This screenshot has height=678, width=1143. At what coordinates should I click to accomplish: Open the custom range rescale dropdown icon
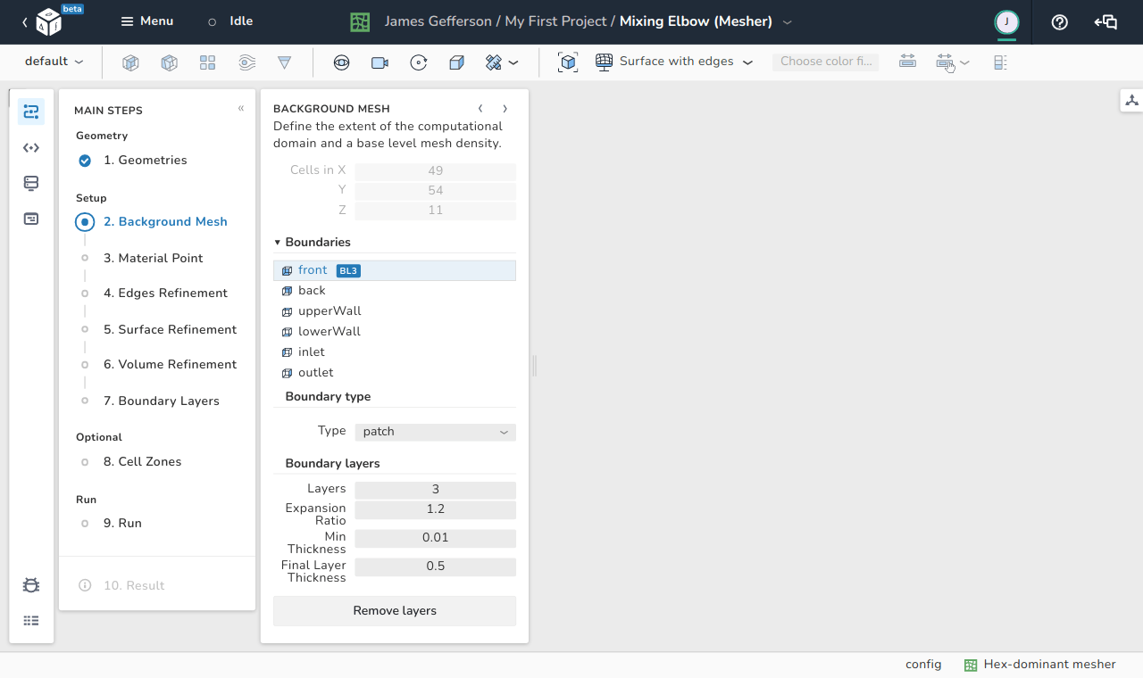coord(953,62)
